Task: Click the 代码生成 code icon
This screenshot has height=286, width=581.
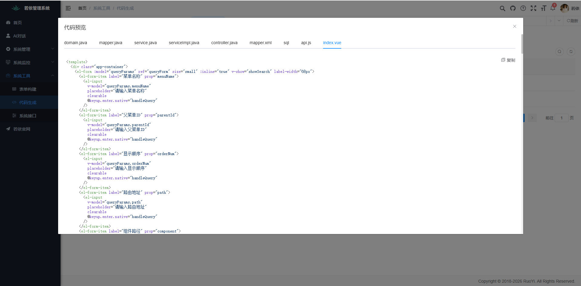Action: [14, 102]
